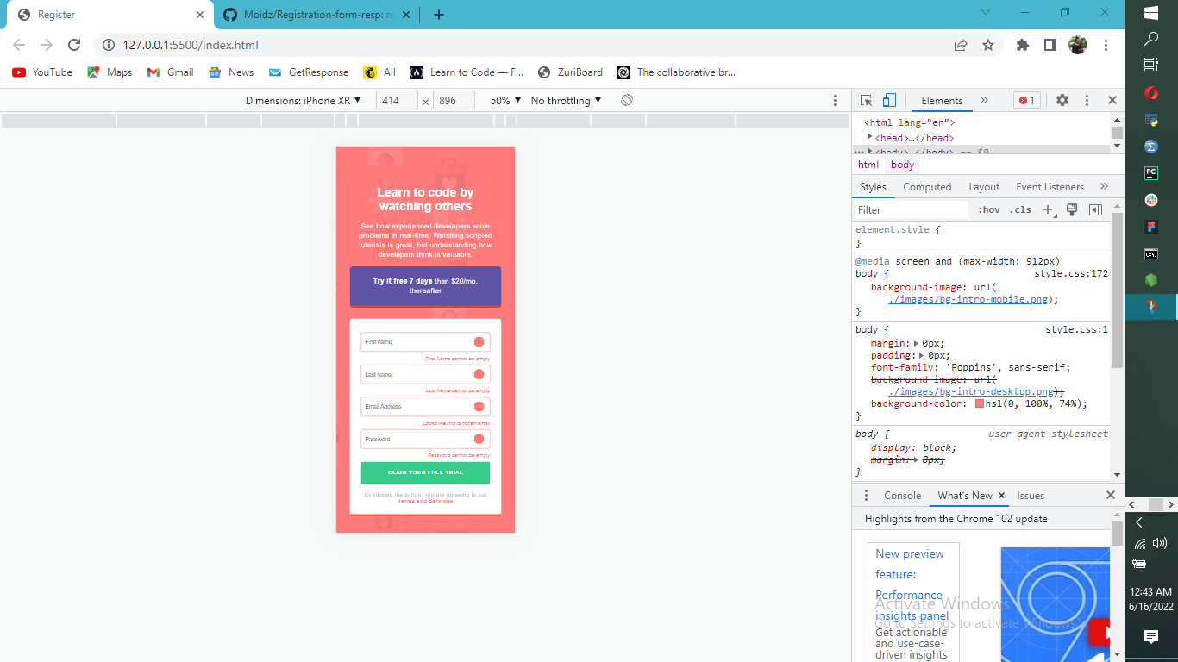Viewport: 1178px width, 662px height.
Task: Click the background-color hsl color swatch
Action: [x=980, y=403]
